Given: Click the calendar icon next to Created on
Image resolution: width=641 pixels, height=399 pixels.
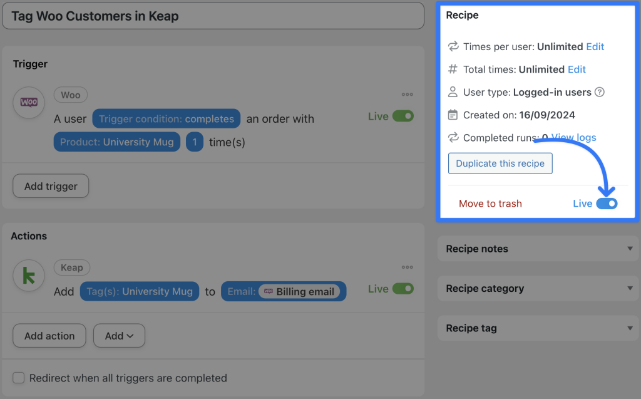Looking at the screenshot, I should [x=452, y=115].
